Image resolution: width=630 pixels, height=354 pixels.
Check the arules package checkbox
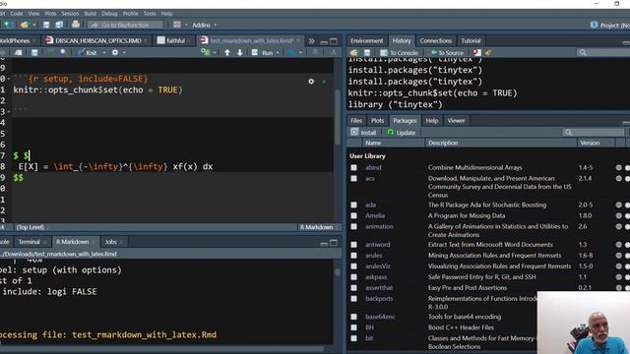(353, 256)
